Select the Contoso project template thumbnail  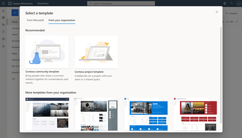(96, 52)
